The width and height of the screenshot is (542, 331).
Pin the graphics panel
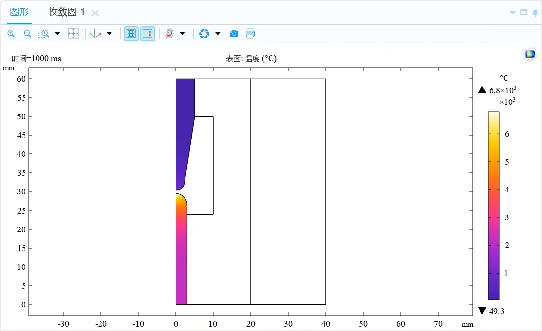point(535,13)
